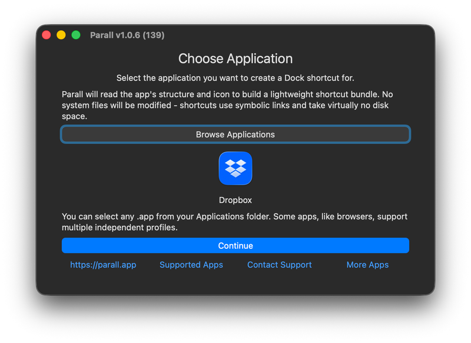471x343 pixels.
Task: Continue to the next step
Action: (x=235, y=245)
